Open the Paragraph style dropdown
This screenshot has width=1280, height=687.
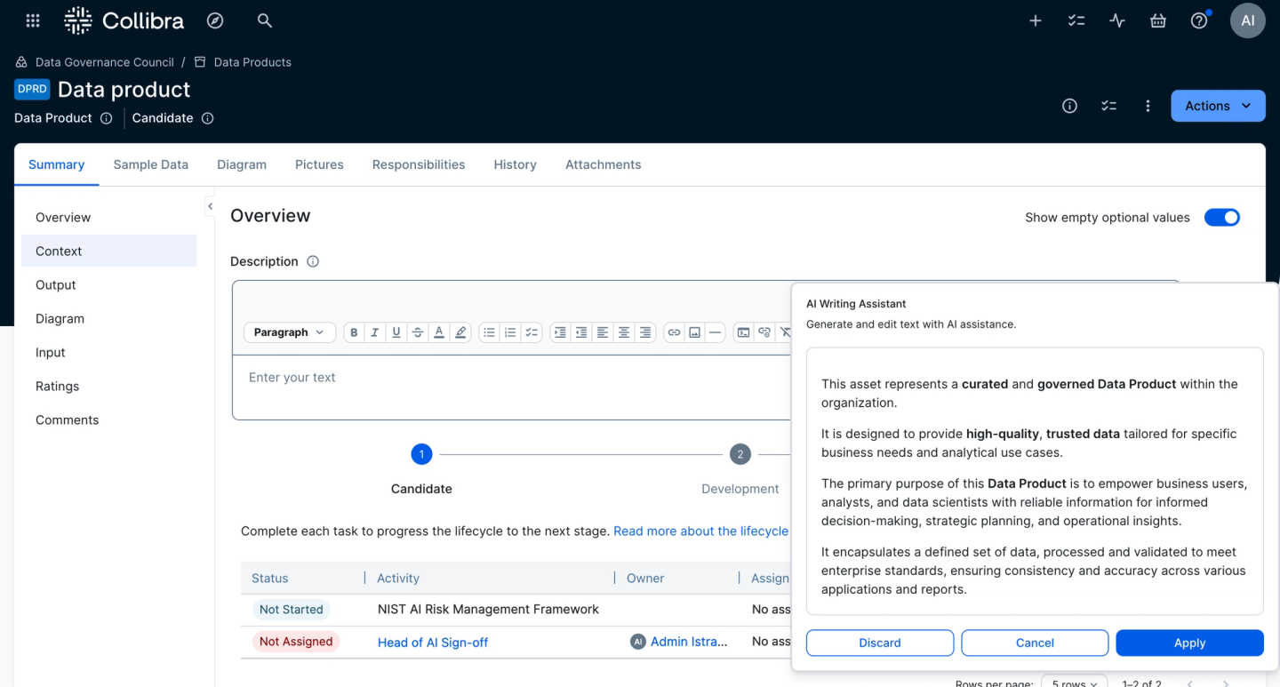289,332
